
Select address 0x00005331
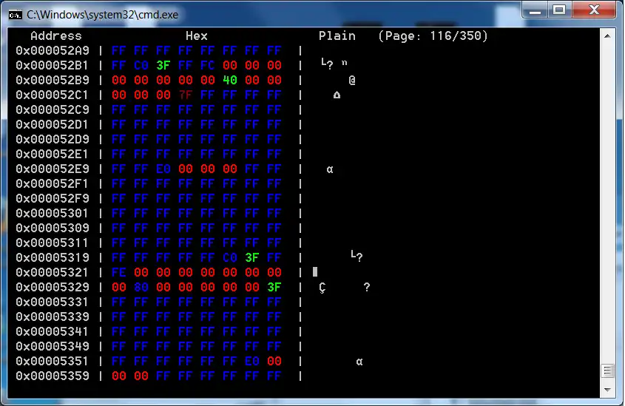[x=53, y=302]
